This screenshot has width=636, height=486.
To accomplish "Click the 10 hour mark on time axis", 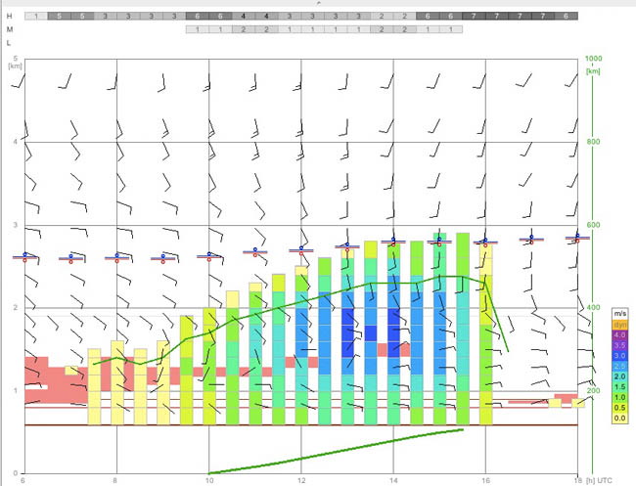I will point(208,481).
